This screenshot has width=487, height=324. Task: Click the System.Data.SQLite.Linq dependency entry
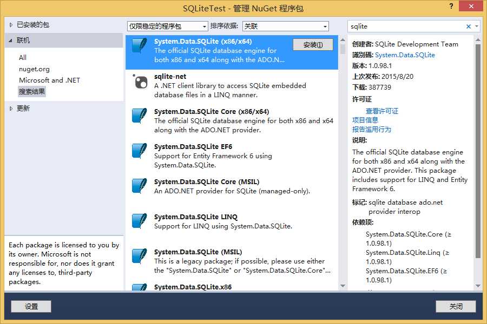(407, 257)
